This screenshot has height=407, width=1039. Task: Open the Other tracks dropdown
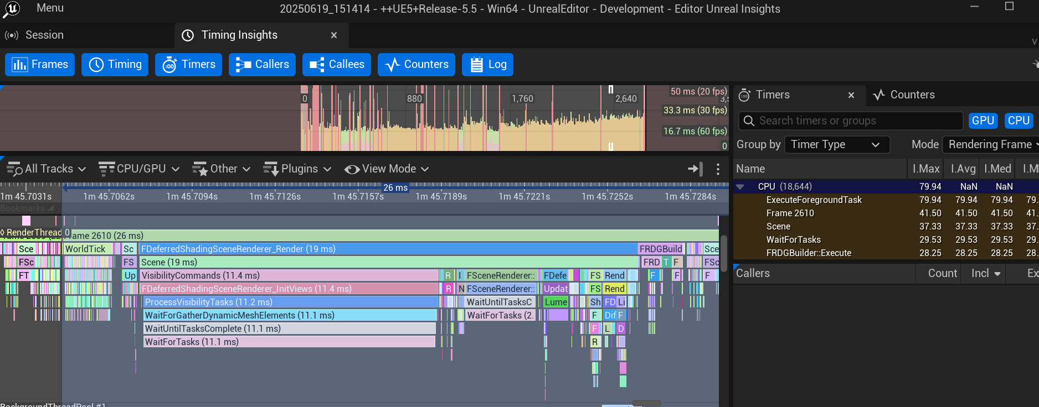[222, 169]
